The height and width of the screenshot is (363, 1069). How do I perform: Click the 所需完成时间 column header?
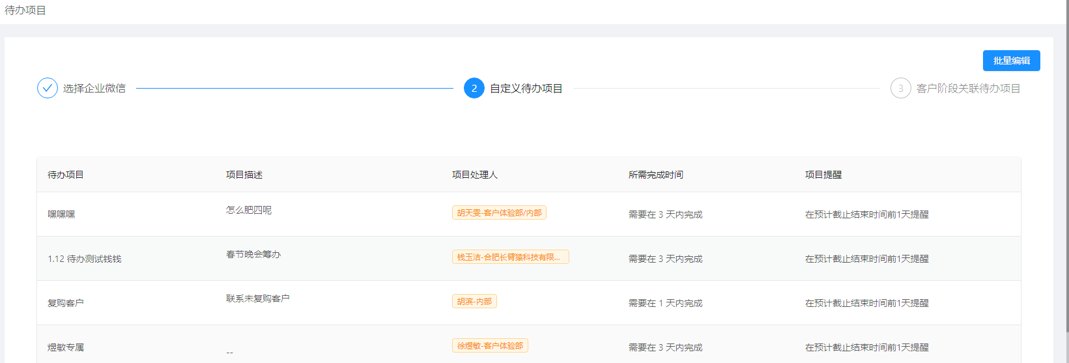click(656, 175)
